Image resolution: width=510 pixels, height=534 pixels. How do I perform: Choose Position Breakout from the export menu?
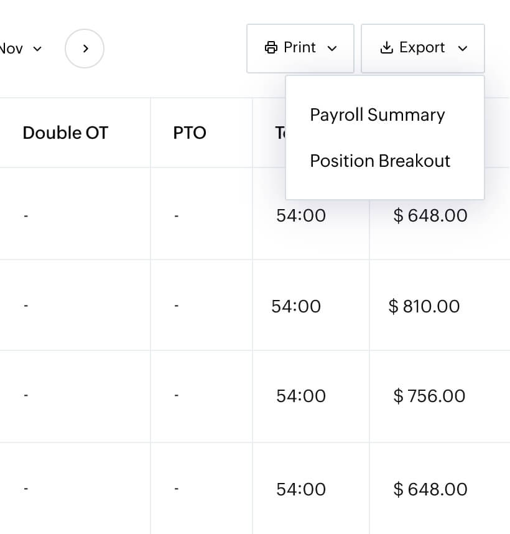(380, 161)
